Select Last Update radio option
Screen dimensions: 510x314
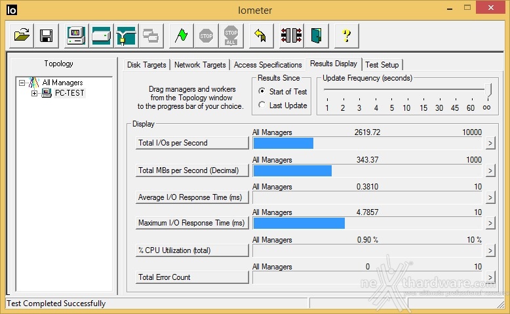pos(262,105)
